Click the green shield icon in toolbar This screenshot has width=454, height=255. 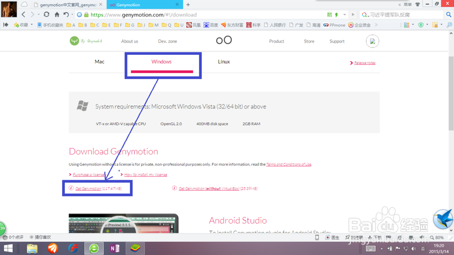[x=421, y=25]
